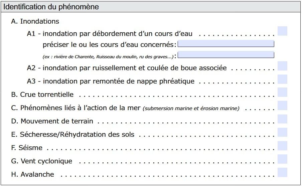Select the D. Mouvement de terrain checkbox
Viewport: 302px width, 186px height.
coord(282,119)
